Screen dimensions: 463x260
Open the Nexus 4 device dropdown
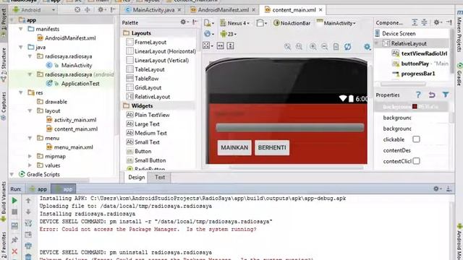pos(235,23)
